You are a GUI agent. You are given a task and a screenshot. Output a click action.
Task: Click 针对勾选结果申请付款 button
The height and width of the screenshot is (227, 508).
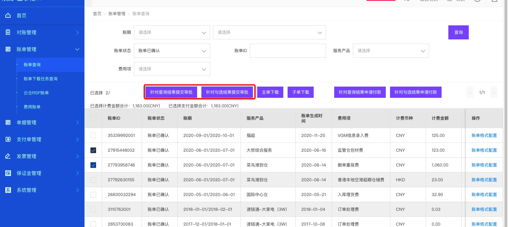pos(416,92)
